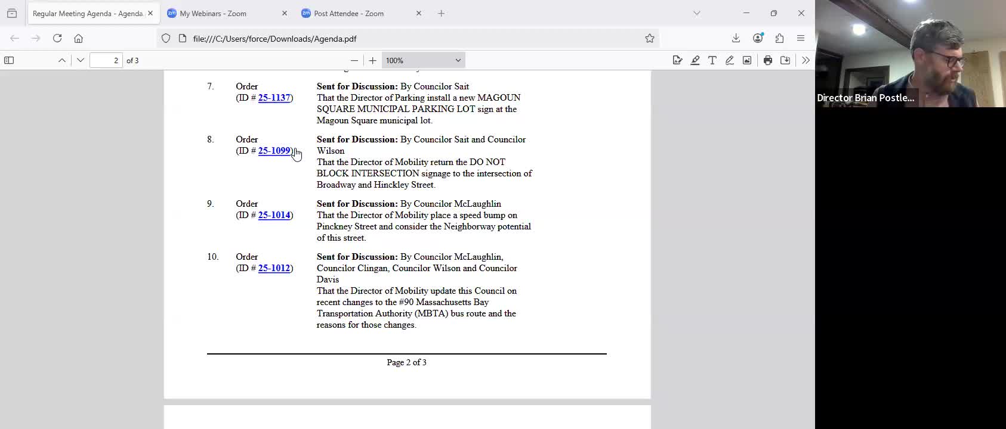Open the Firefox application menu
This screenshot has width=1006, height=429.
801,38
